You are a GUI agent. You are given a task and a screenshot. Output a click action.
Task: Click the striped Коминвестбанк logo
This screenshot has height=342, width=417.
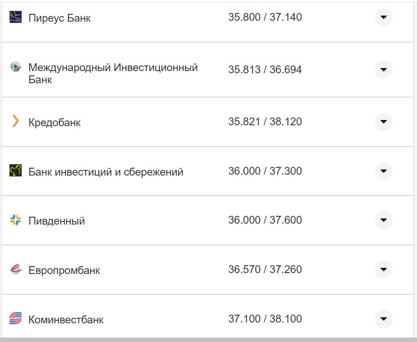click(15, 319)
